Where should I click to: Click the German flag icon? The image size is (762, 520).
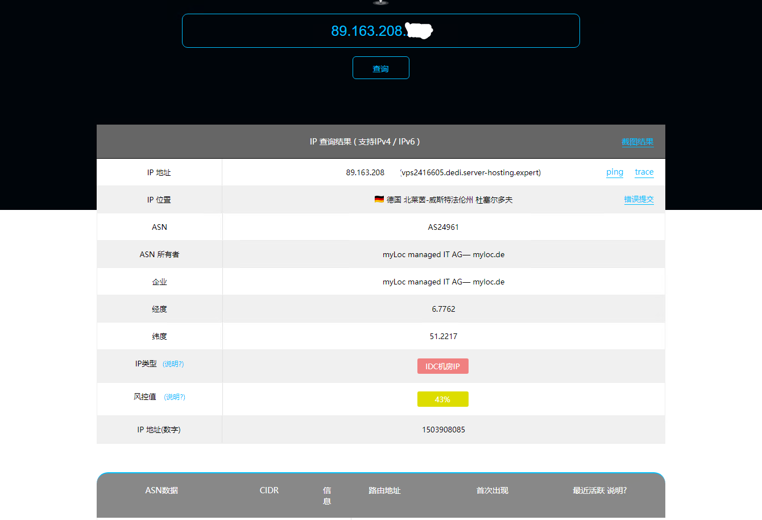[379, 199]
